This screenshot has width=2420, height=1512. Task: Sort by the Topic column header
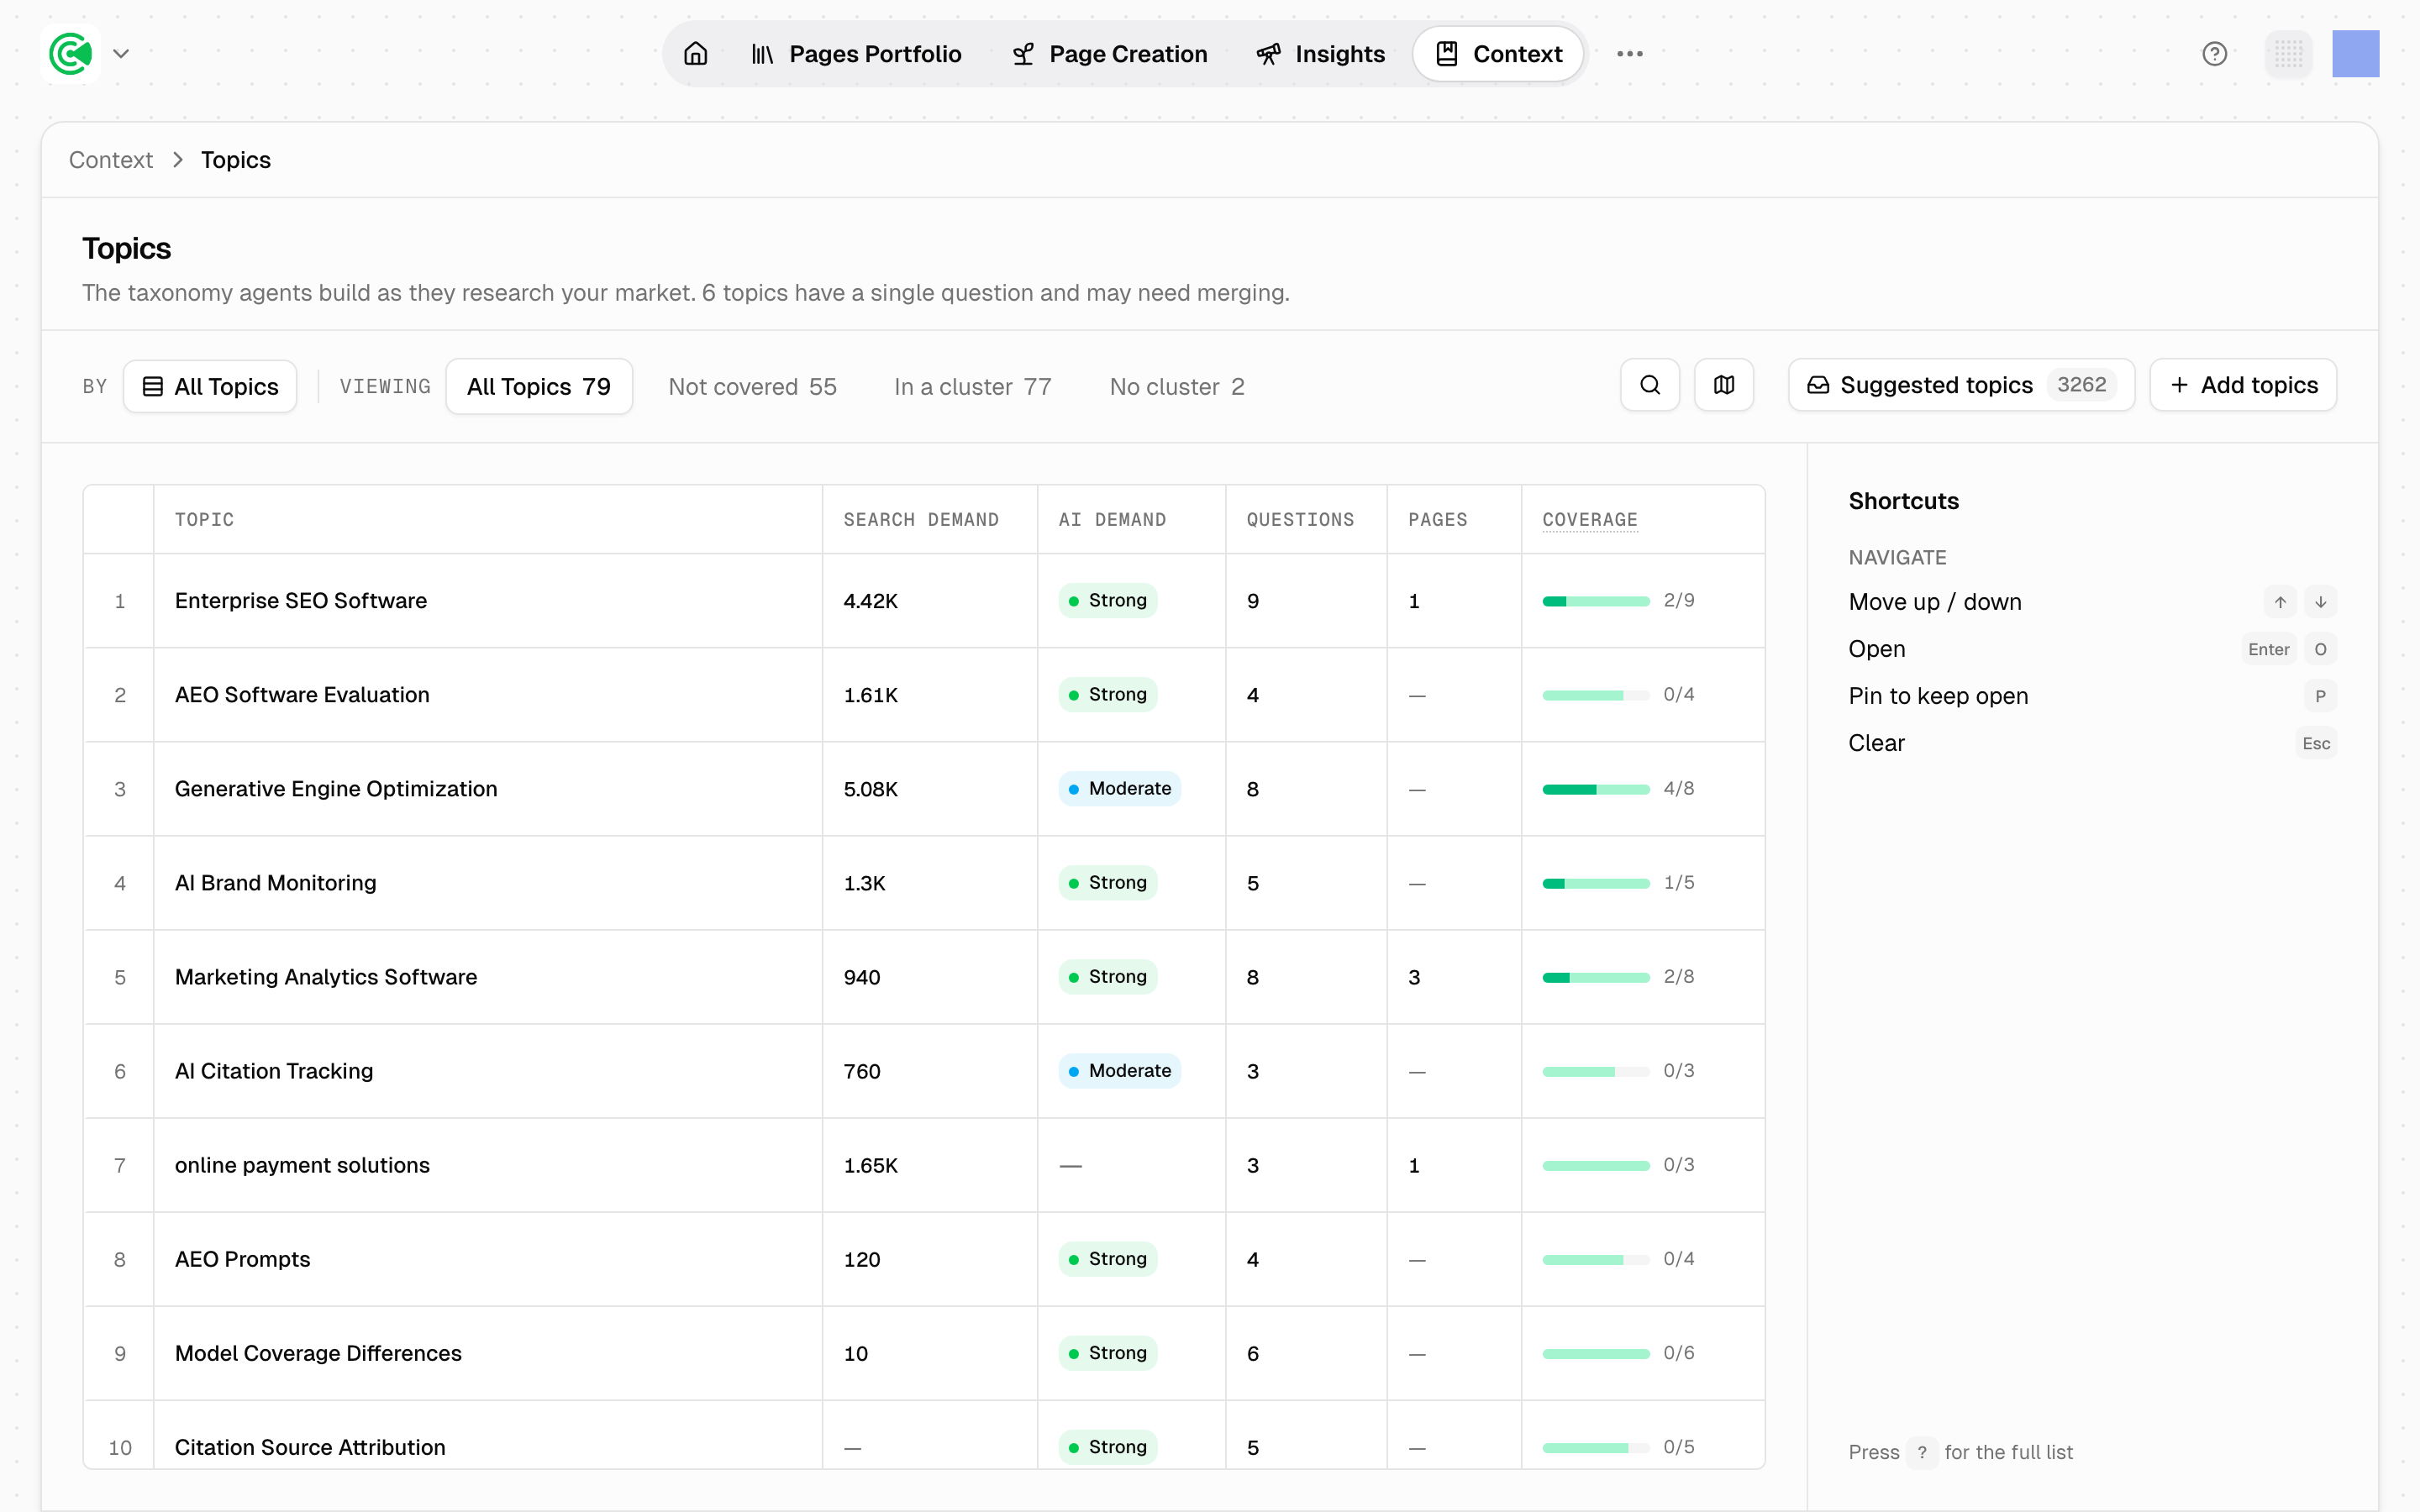click(x=204, y=520)
